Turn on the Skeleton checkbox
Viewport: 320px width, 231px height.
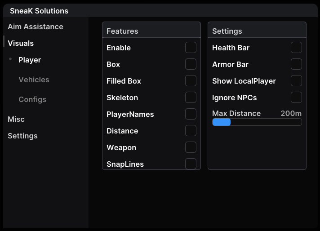(191, 98)
